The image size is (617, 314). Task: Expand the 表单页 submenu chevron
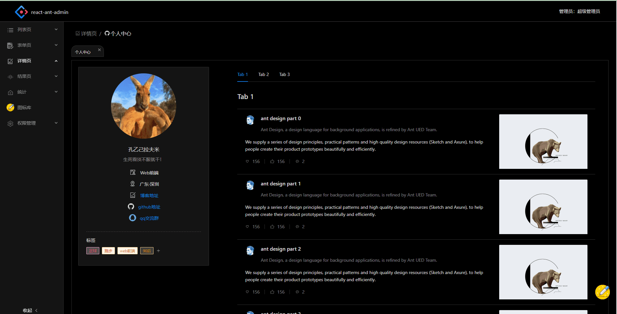56,45
